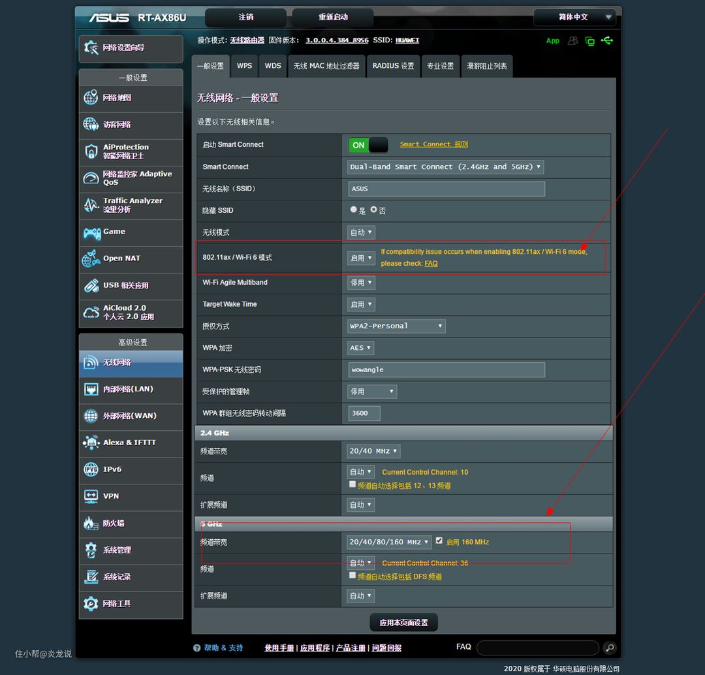The image size is (705, 675).
Task: Open the 专业设置 tab
Action: pyautogui.click(x=441, y=66)
